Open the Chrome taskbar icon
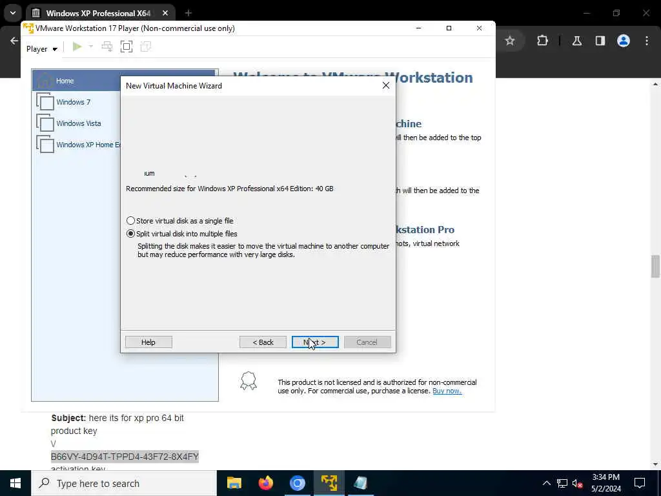Image resolution: width=661 pixels, height=496 pixels. [x=297, y=483]
